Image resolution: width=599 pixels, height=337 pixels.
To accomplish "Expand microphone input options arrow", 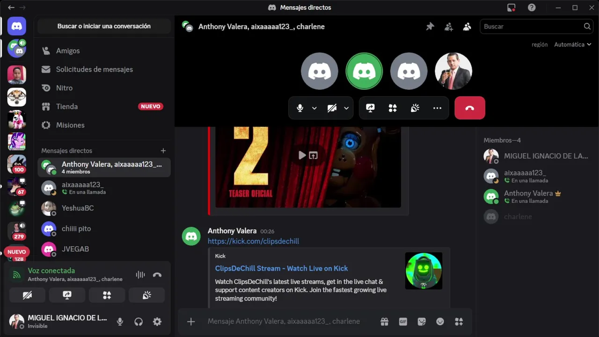I will click(314, 108).
